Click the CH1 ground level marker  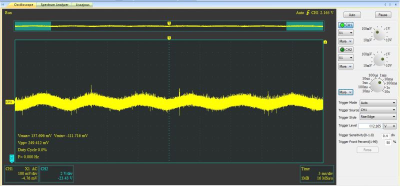10,102
